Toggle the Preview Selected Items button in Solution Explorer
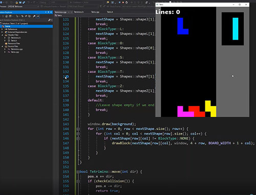This screenshot has width=256, height=195. [38, 16]
